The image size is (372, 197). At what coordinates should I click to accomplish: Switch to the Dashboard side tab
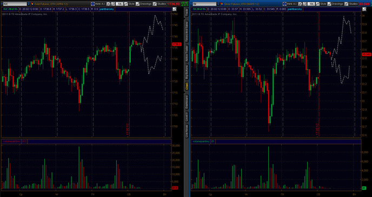point(187,103)
